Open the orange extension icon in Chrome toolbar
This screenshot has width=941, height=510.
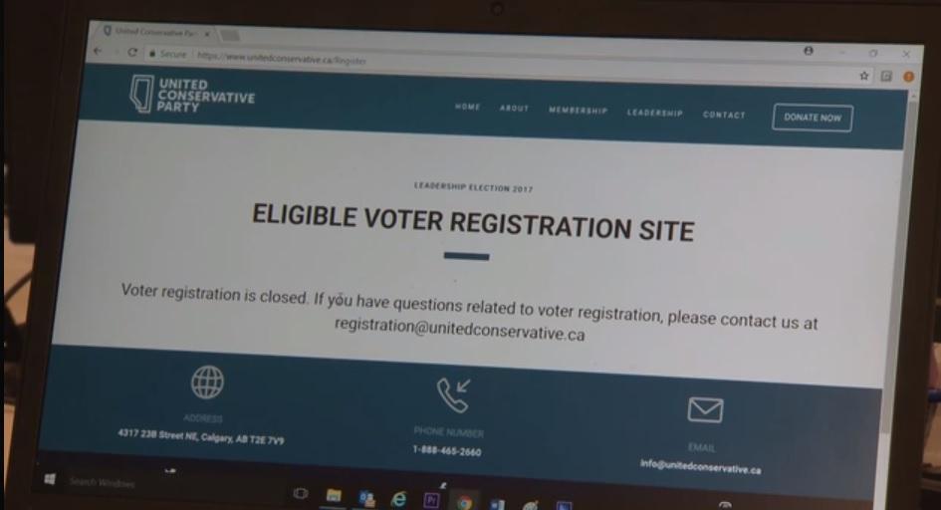908,77
